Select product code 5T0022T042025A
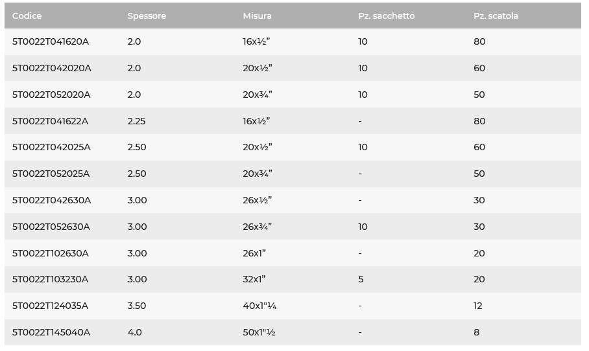Viewport: 589px width, 351px height. [x=51, y=147]
